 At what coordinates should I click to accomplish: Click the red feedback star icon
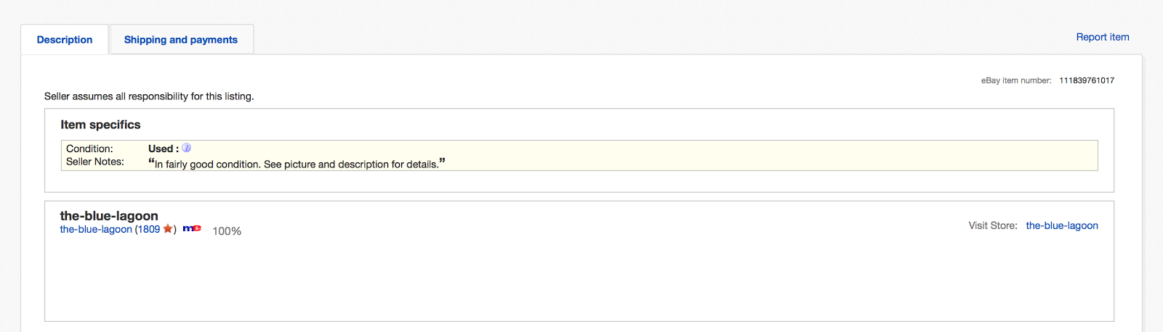point(168,229)
